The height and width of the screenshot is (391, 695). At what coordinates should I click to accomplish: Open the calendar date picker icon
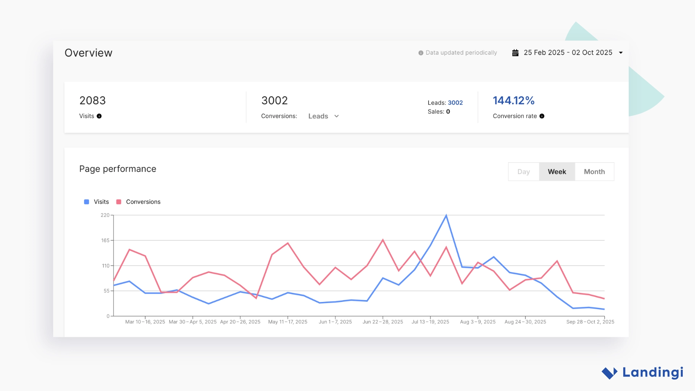(x=515, y=52)
